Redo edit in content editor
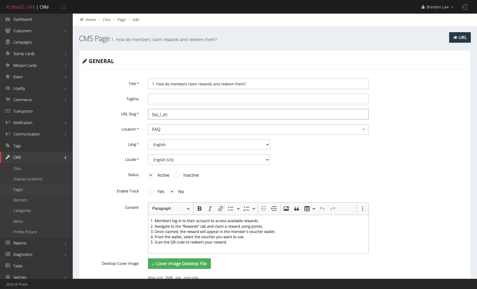 (x=333, y=209)
